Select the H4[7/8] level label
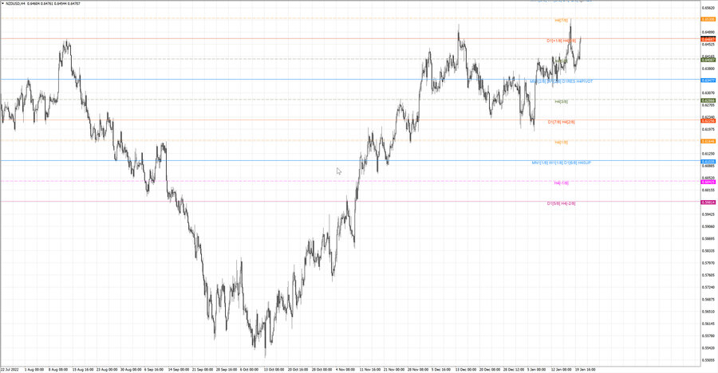Viewport: 718px width, 373px height. coord(562,21)
